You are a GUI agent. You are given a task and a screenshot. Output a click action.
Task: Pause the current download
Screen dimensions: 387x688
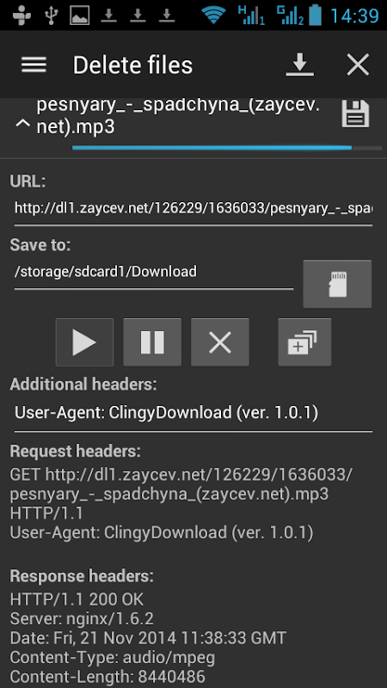coord(152,342)
